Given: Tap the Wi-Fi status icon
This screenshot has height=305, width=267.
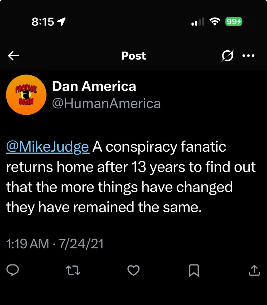Looking at the screenshot, I should coord(214,21).
